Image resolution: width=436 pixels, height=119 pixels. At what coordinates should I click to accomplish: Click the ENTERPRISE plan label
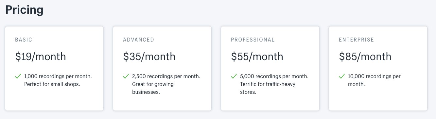[x=356, y=40]
